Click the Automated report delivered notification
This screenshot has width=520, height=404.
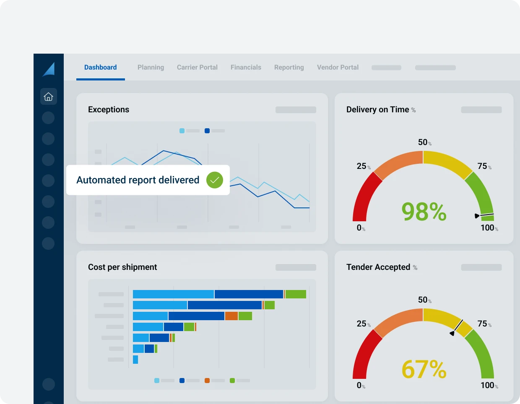(138, 180)
